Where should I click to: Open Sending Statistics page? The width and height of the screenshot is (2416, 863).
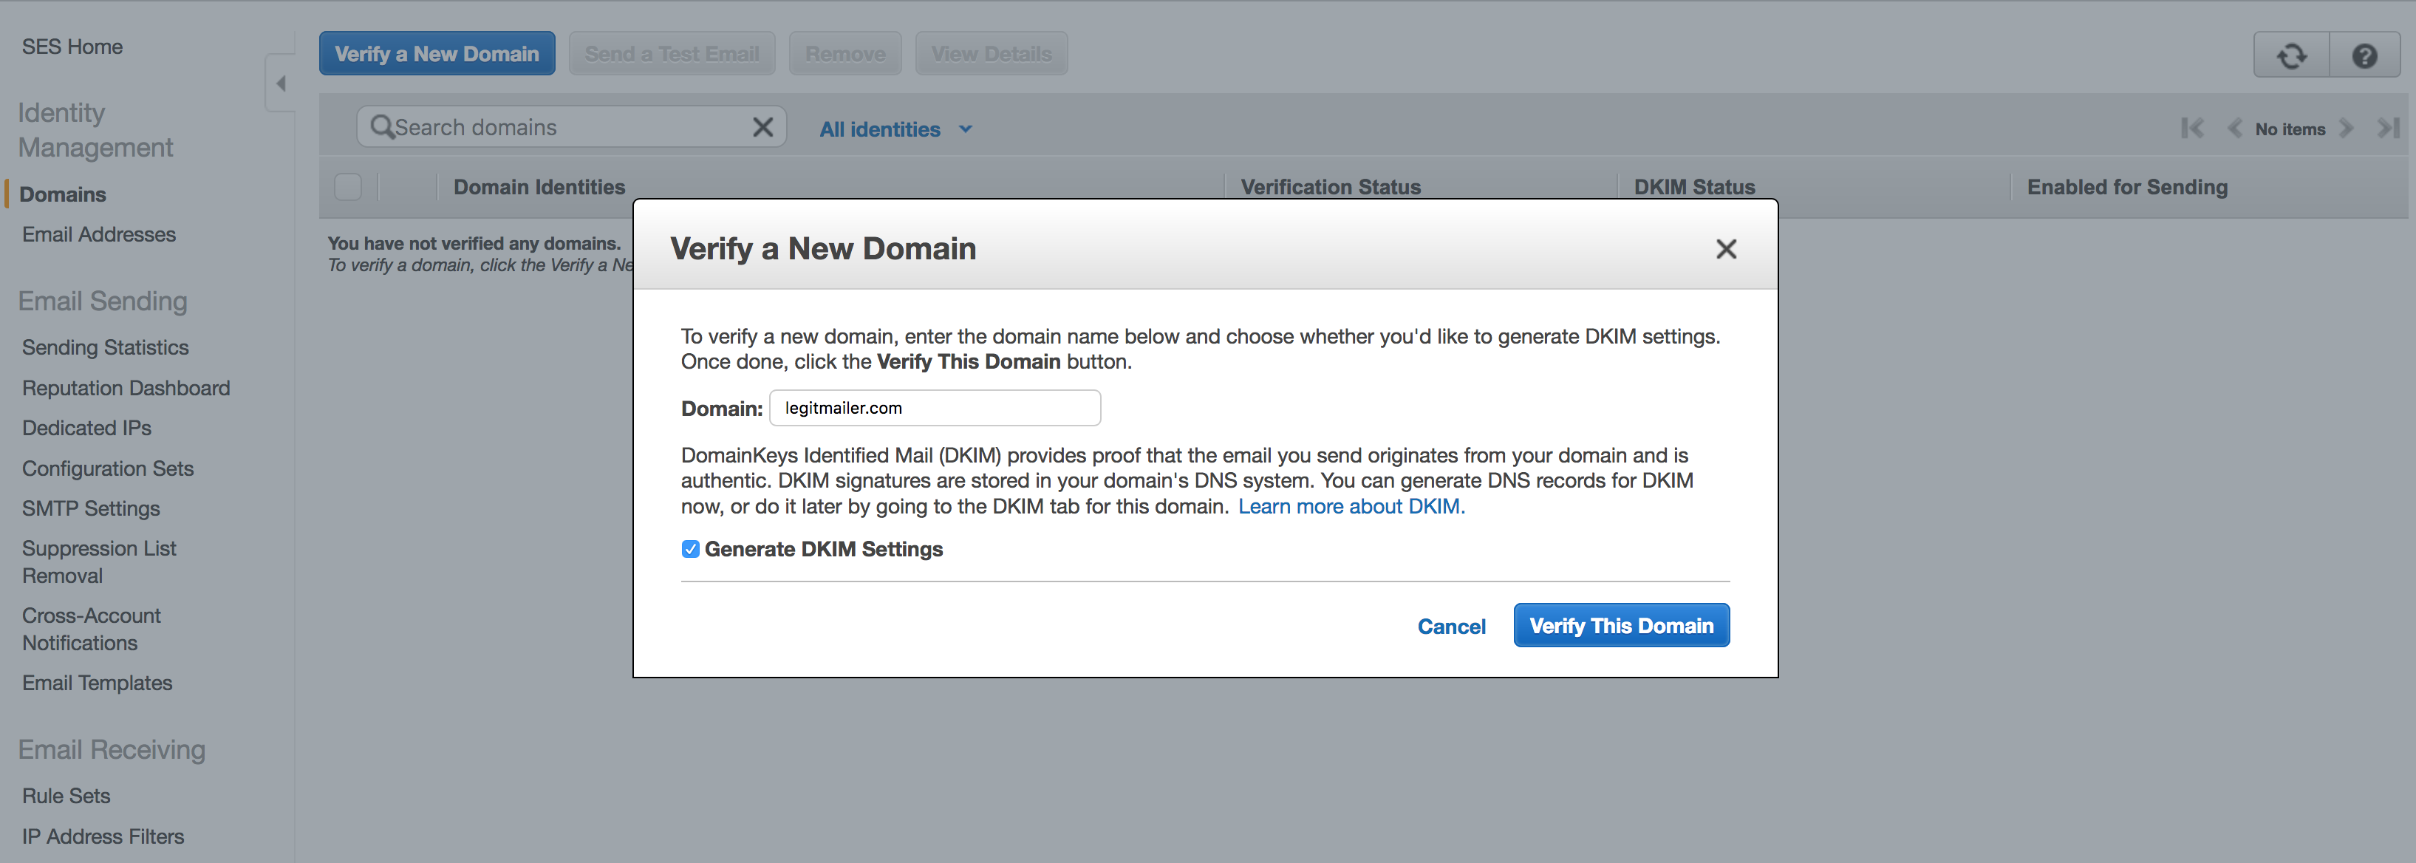tap(105, 347)
